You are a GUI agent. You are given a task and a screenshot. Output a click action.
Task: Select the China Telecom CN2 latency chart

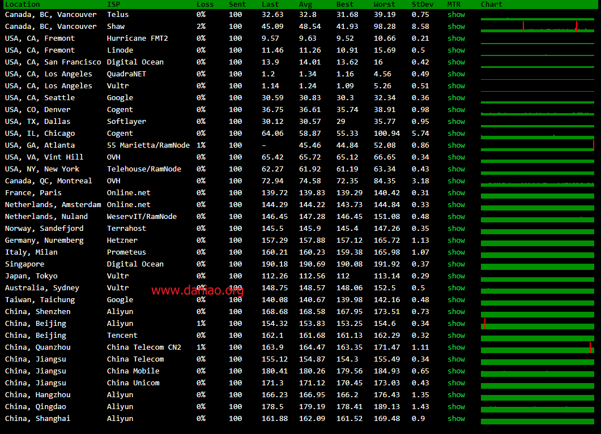click(538, 347)
